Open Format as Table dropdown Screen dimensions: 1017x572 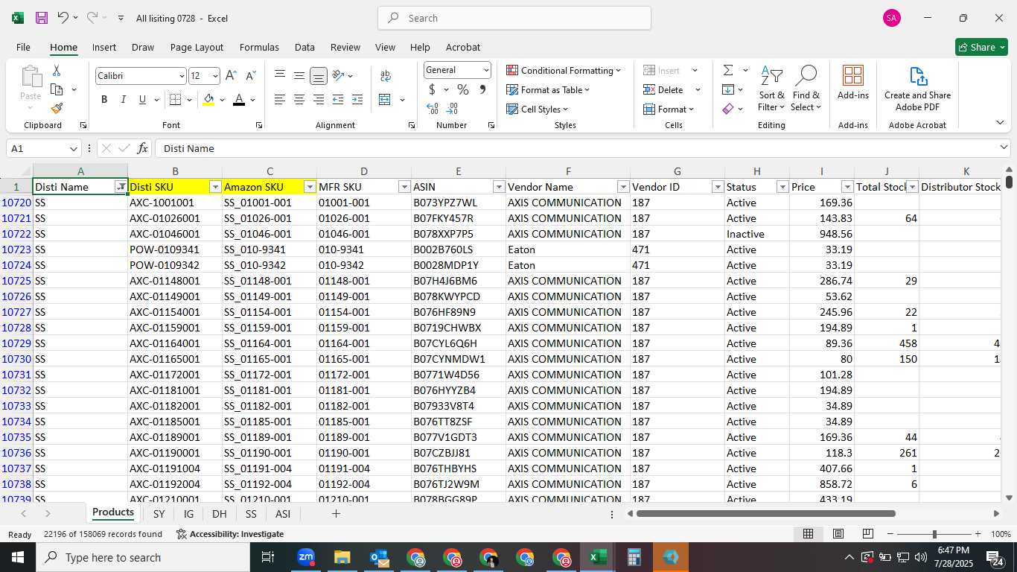(548, 89)
